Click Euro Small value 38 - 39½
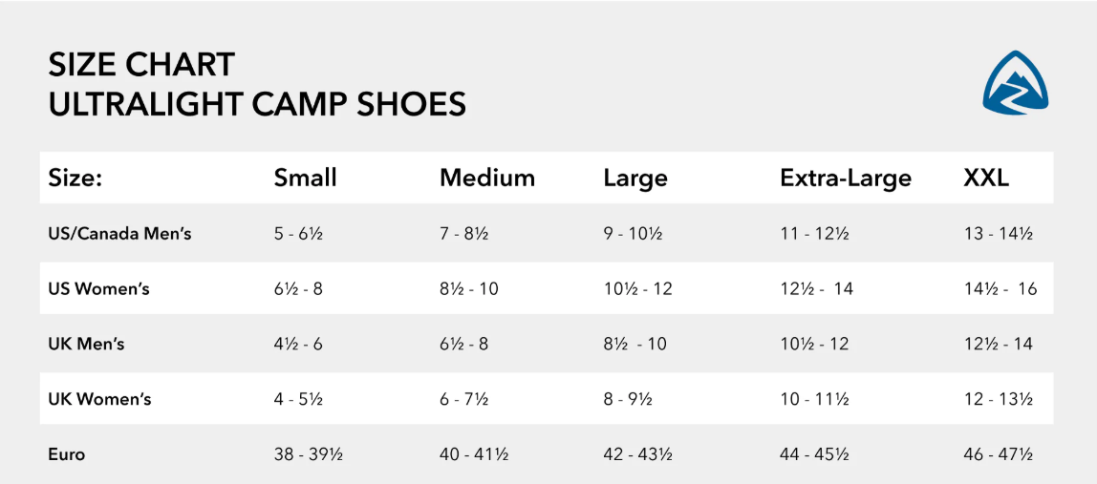Viewport: 1097px width, 484px height. pyautogui.click(x=308, y=454)
